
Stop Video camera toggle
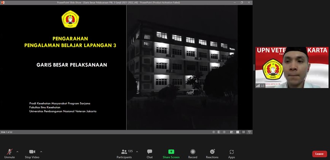tap(32, 153)
